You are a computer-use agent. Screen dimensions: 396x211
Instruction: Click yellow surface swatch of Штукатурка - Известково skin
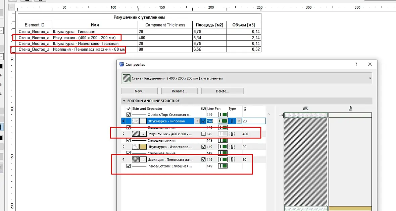143,147
